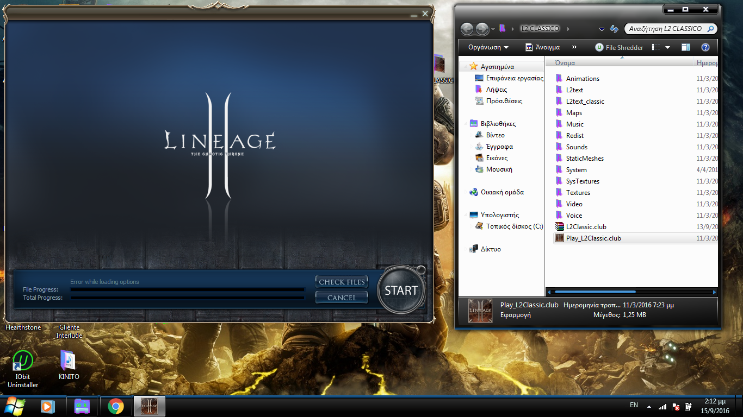Show hidden tray icons arrow

tap(648, 406)
